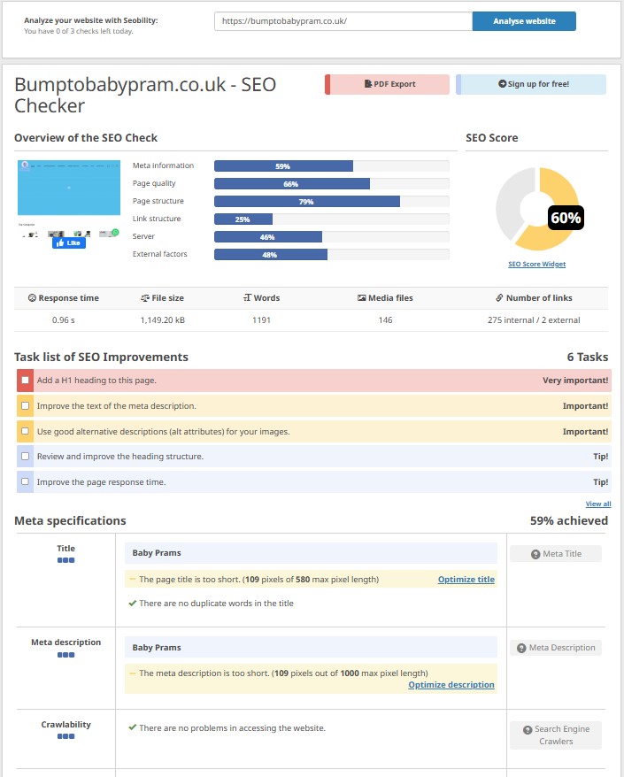Open the Meta Description help info
The width and height of the screenshot is (624, 777).
click(555, 648)
